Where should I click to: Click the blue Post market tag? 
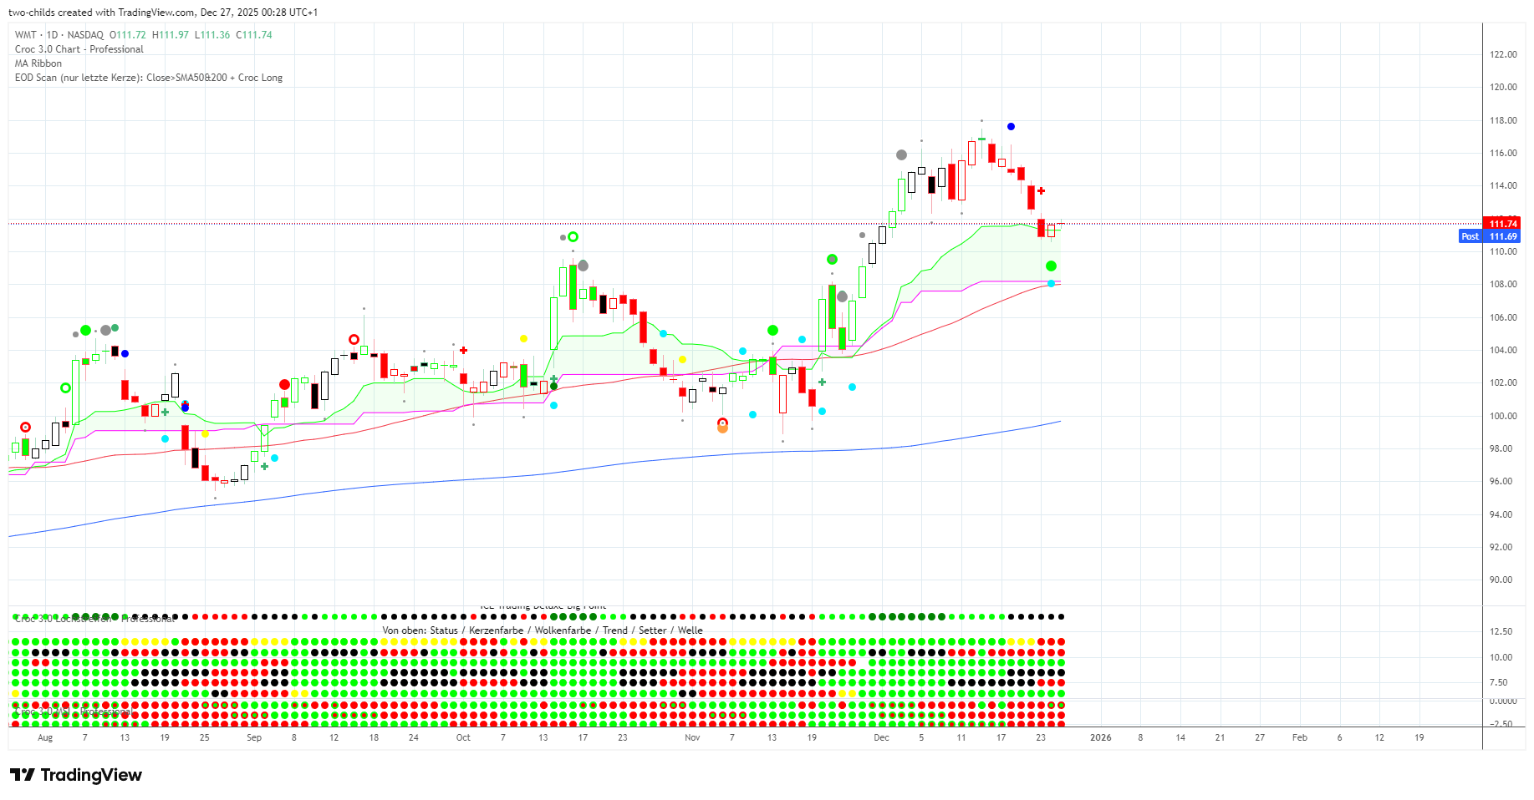[x=1470, y=236]
